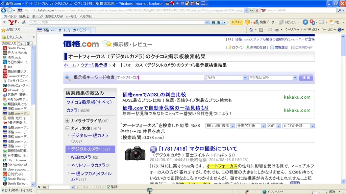Viewport: 346px width, 194px height.
Task: Open the すべての分類 dropdown
Action: pos(298,126)
